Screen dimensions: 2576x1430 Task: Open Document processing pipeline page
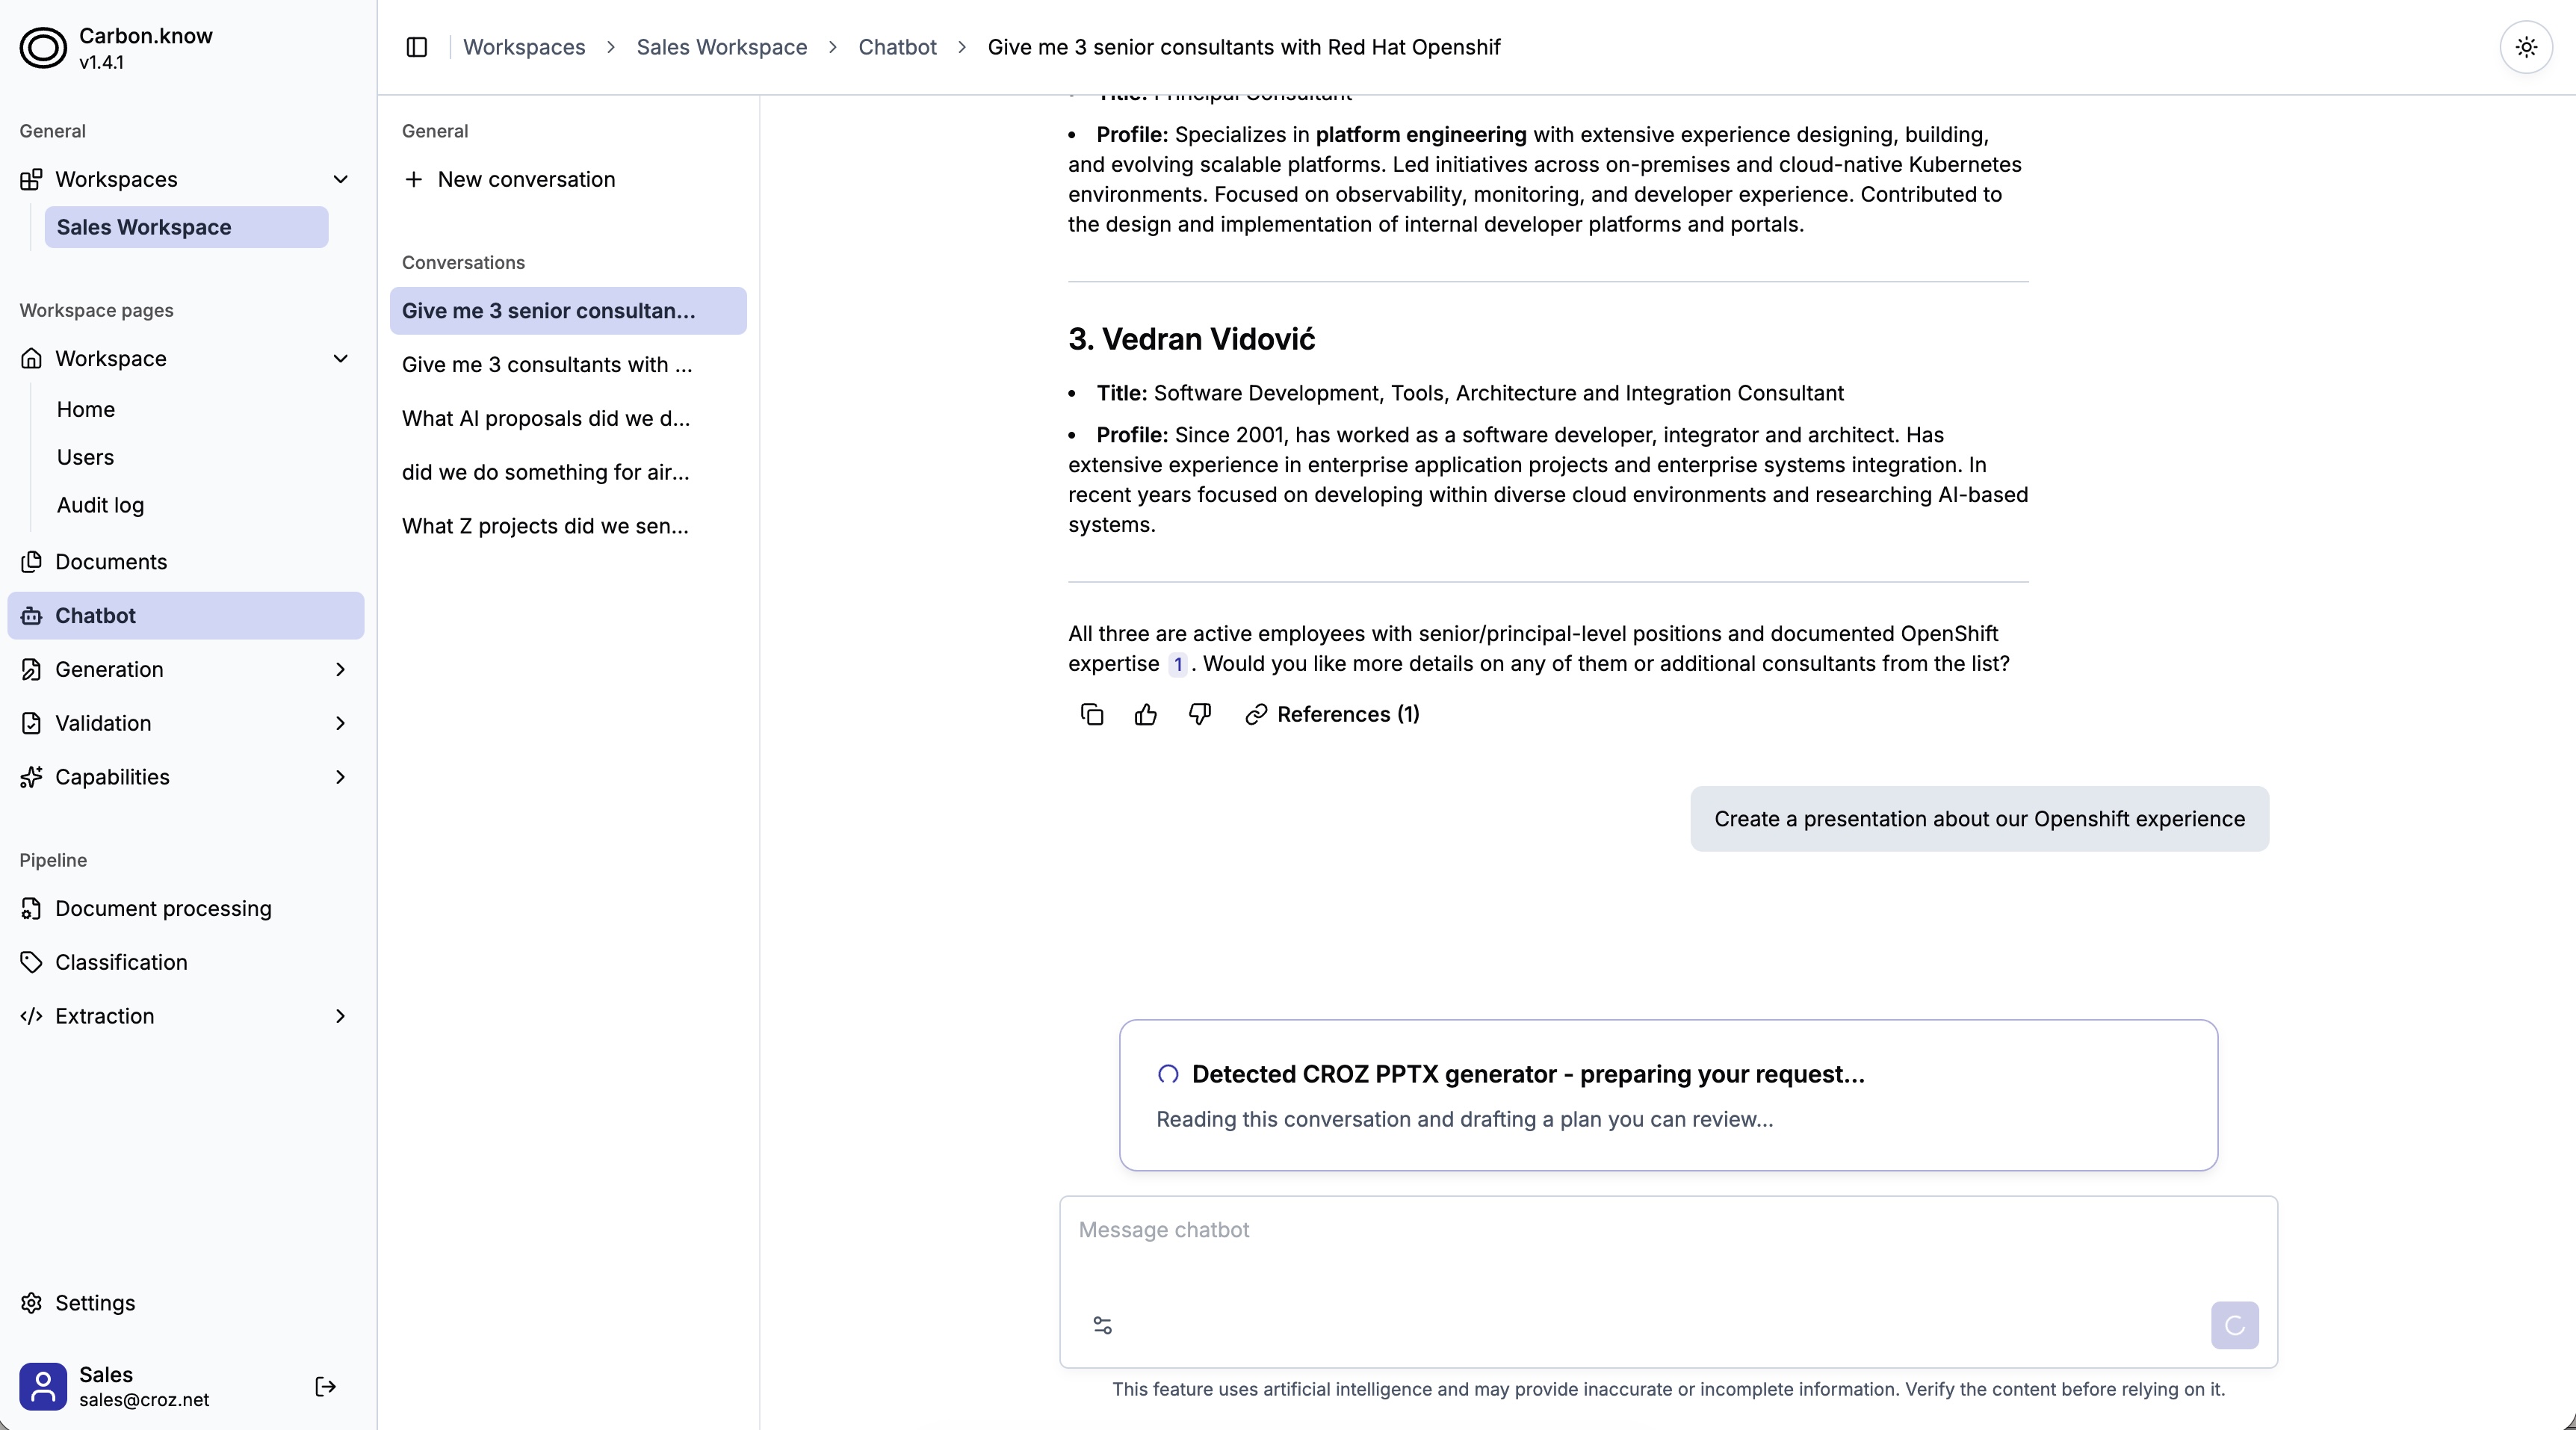point(186,908)
